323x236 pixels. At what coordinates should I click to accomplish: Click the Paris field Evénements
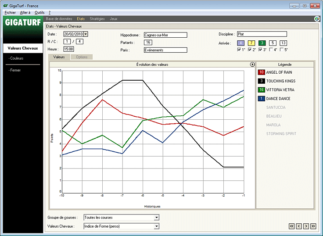click(165, 50)
